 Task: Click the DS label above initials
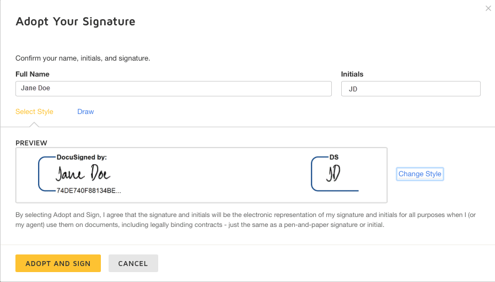[334, 157]
